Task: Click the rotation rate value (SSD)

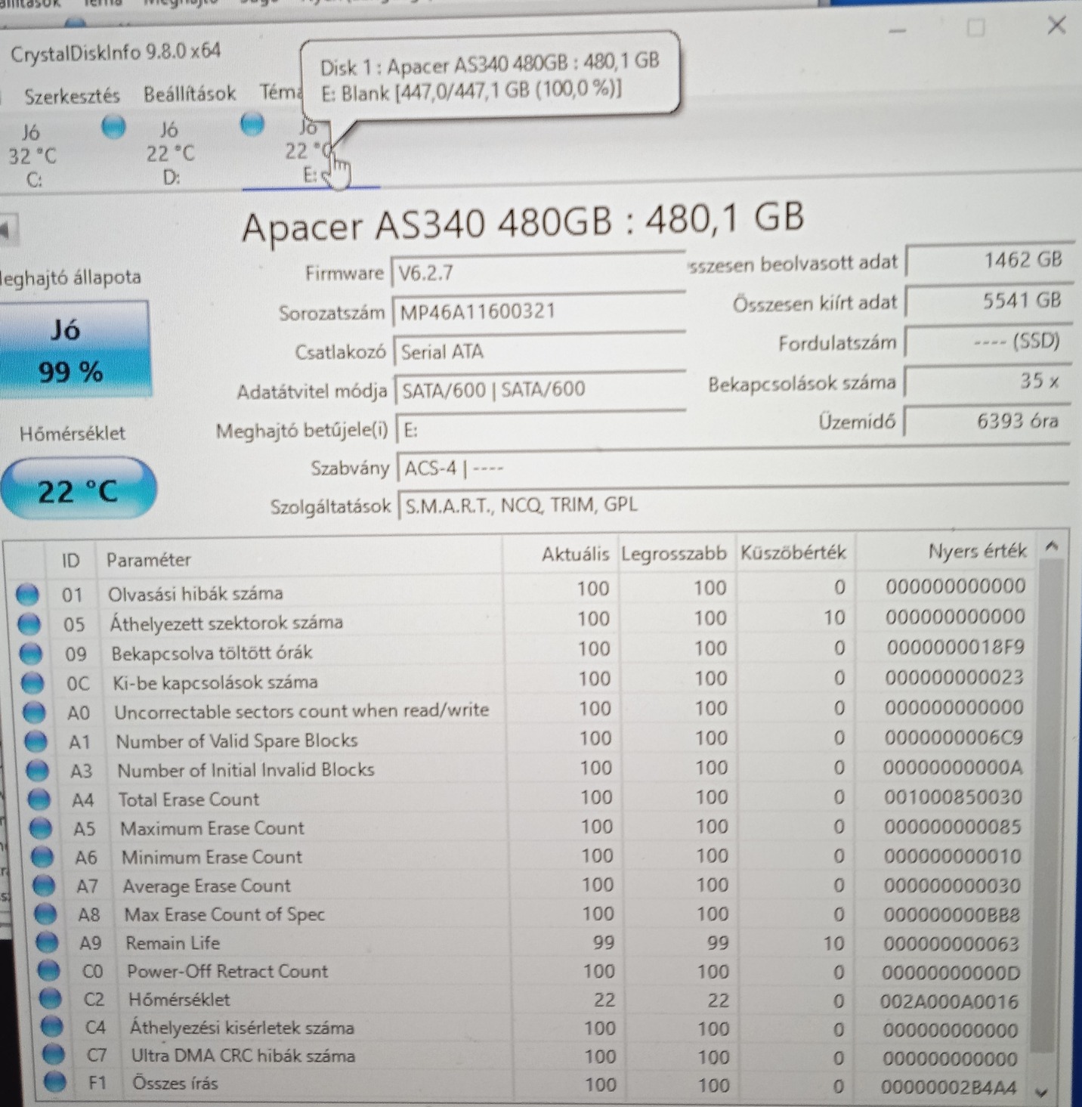Action: pyautogui.click(x=988, y=342)
